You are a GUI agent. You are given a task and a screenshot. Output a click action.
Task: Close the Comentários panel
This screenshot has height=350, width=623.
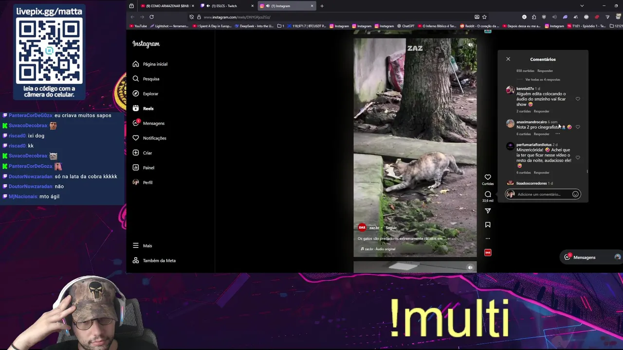tap(508, 59)
